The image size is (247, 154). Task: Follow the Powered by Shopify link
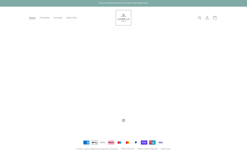[x=109, y=149]
